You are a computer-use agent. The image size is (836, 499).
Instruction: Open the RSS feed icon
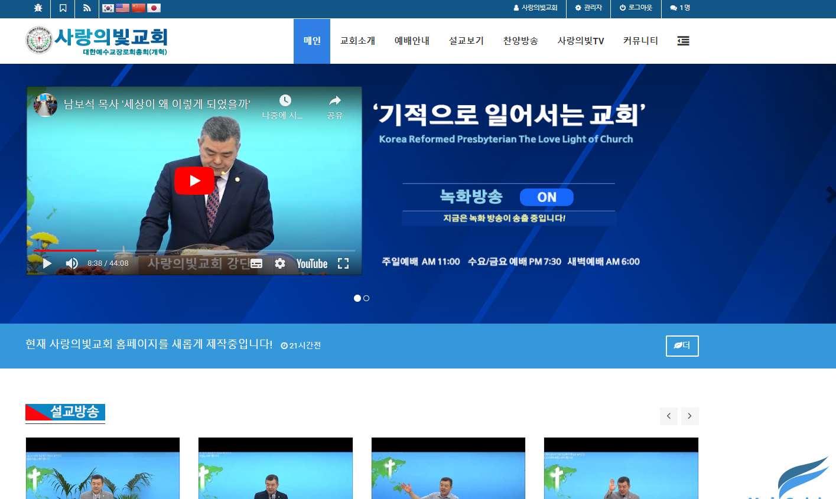coord(87,8)
